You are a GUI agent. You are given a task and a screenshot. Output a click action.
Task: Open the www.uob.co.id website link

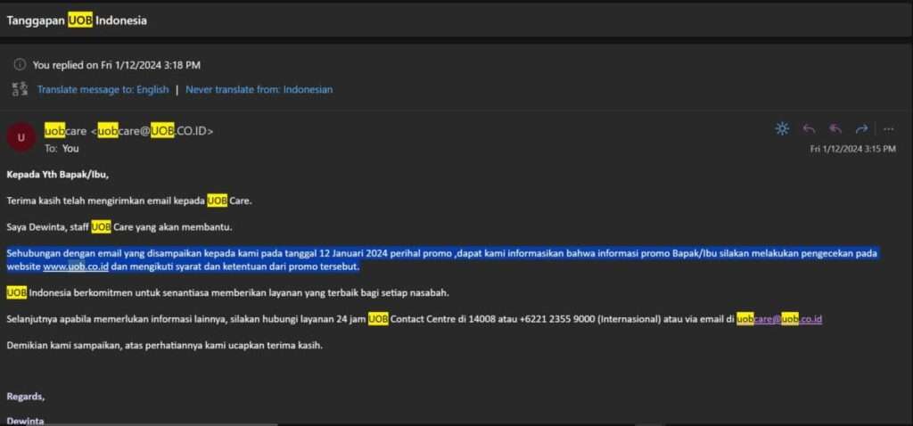click(x=76, y=266)
